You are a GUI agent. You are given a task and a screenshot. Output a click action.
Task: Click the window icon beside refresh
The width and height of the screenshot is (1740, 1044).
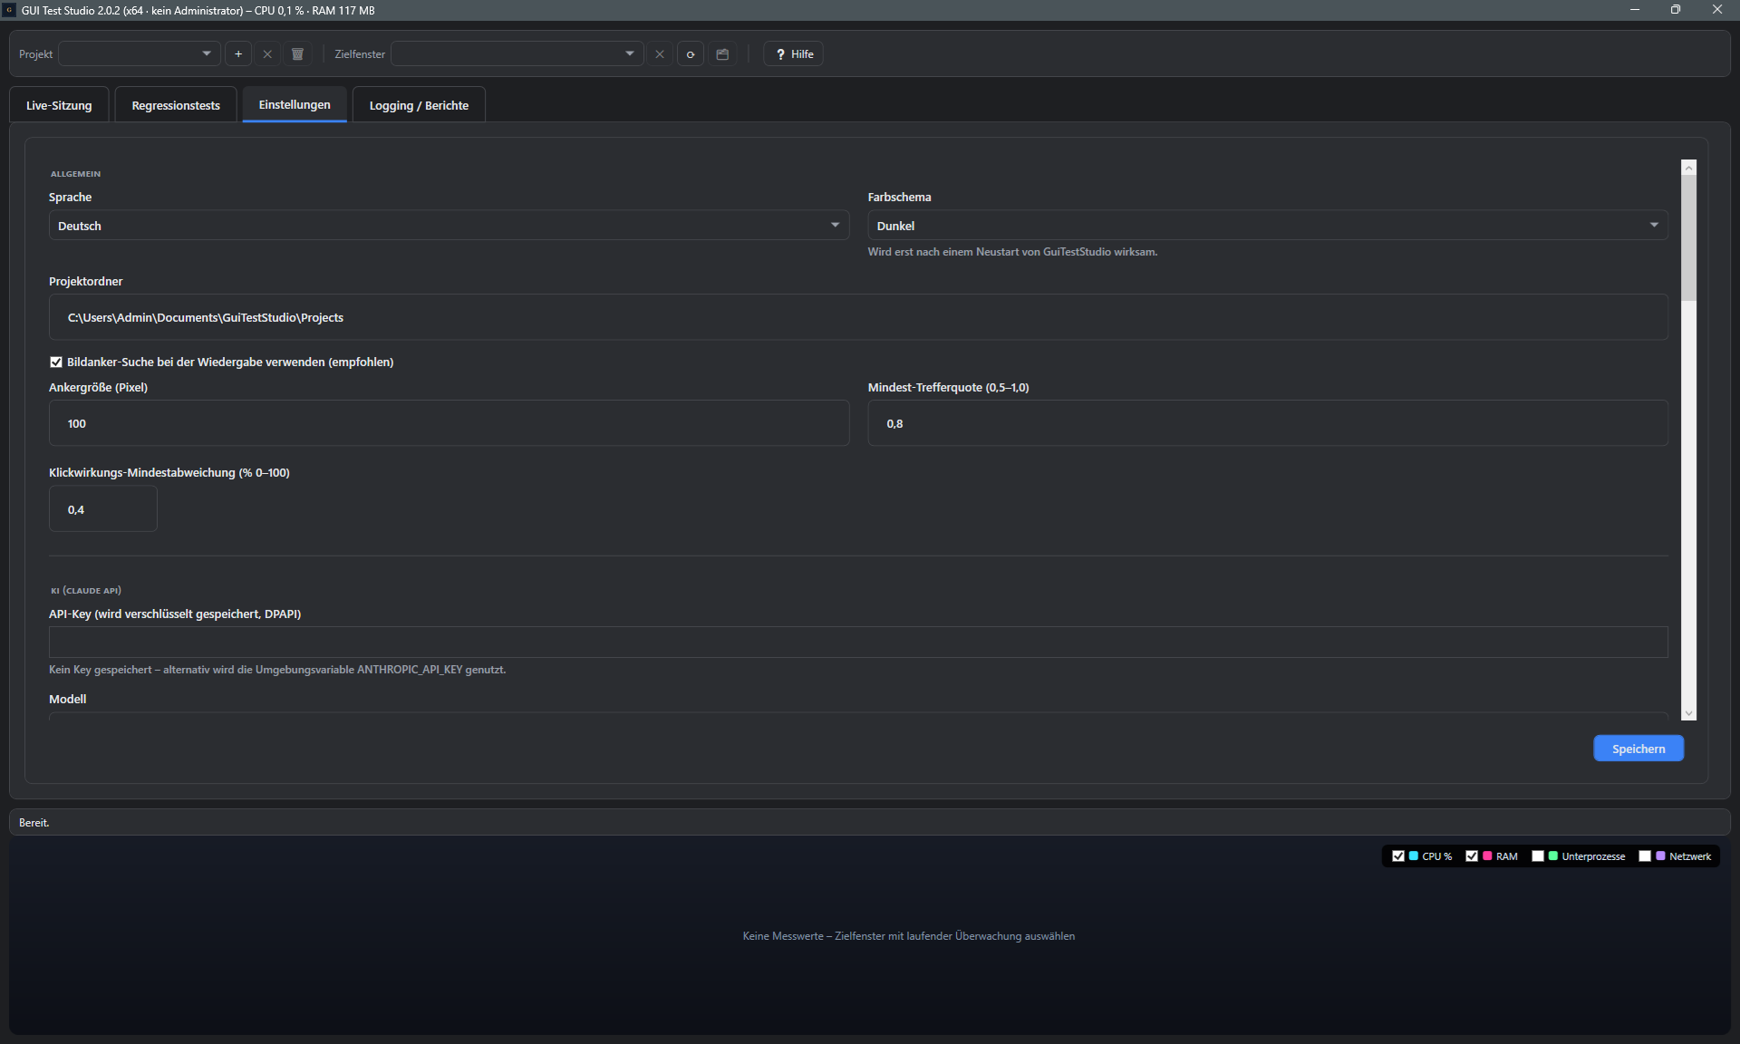pyautogui.click(x=722, y=54)
